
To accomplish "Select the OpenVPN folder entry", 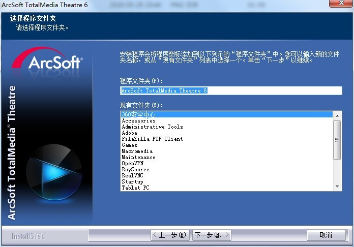I will (226, 163).
